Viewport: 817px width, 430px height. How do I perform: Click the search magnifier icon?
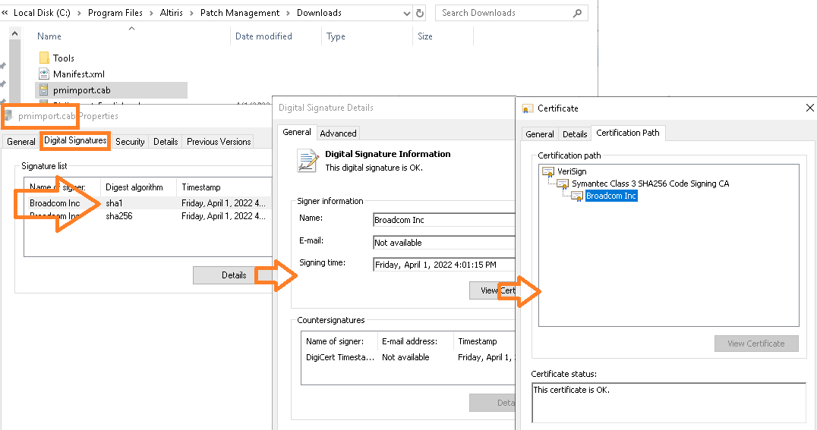click(578, 13)
